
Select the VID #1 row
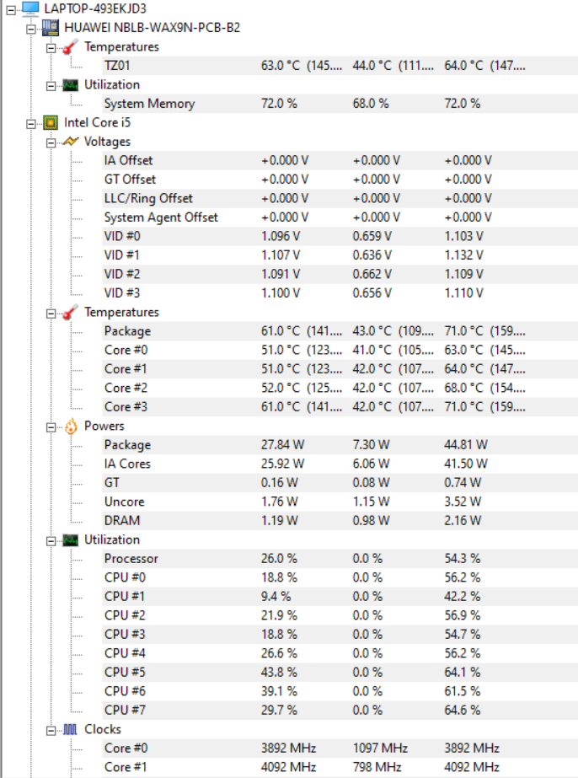point(340,255)
